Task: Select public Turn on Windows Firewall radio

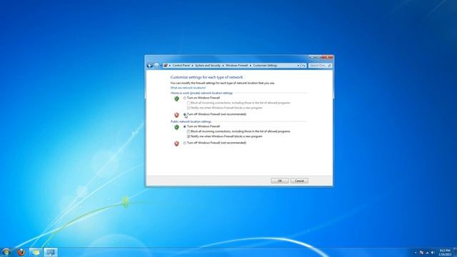Action: click(185, 127)
